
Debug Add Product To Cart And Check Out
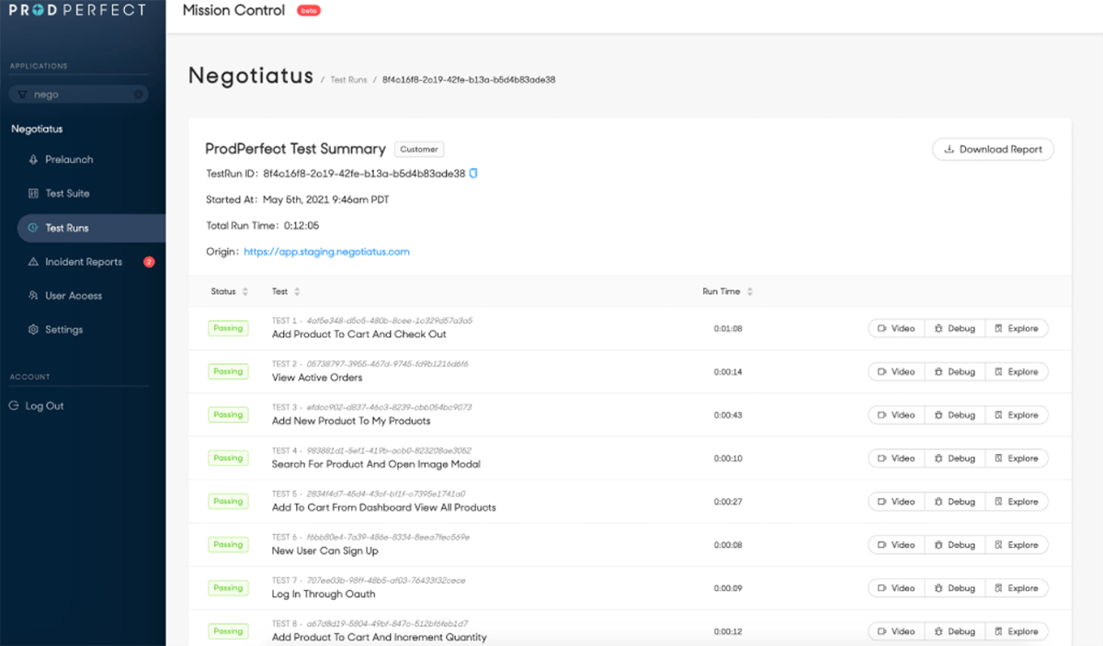(x=954, y=329)
